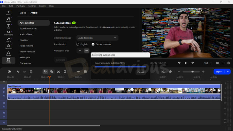Screen dimensions: 233x131
Task: Switch to the Video tab
Action: pyautogui.click(x=23, y=13)
